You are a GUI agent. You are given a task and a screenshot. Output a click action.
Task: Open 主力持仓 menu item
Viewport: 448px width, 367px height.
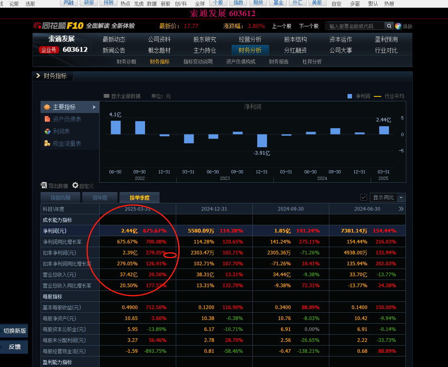click(x=205, y=50)
